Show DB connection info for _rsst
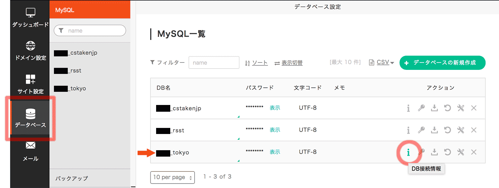The width and height of the screenshot is (499, 188). 408,130
